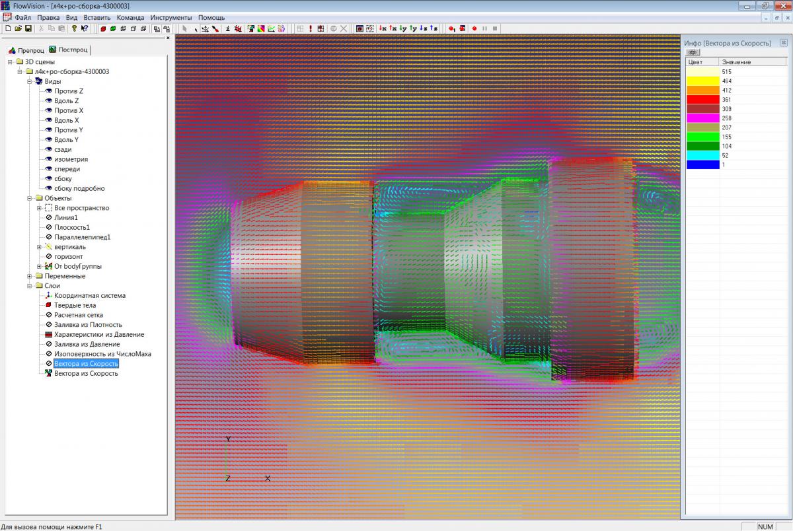
Task: Expand the Переменные folder node
Action: click(30, 276)
